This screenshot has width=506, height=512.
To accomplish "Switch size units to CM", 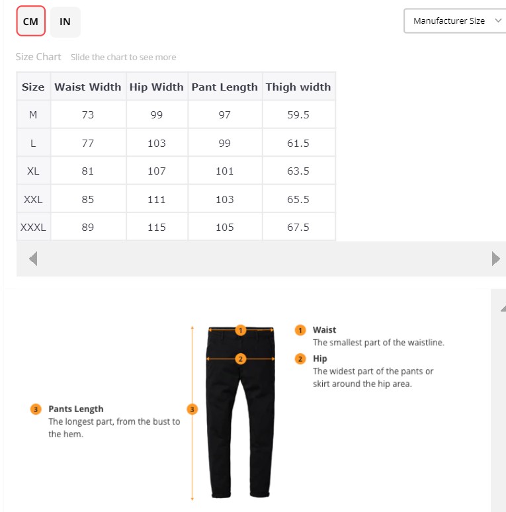I will 30,22.
